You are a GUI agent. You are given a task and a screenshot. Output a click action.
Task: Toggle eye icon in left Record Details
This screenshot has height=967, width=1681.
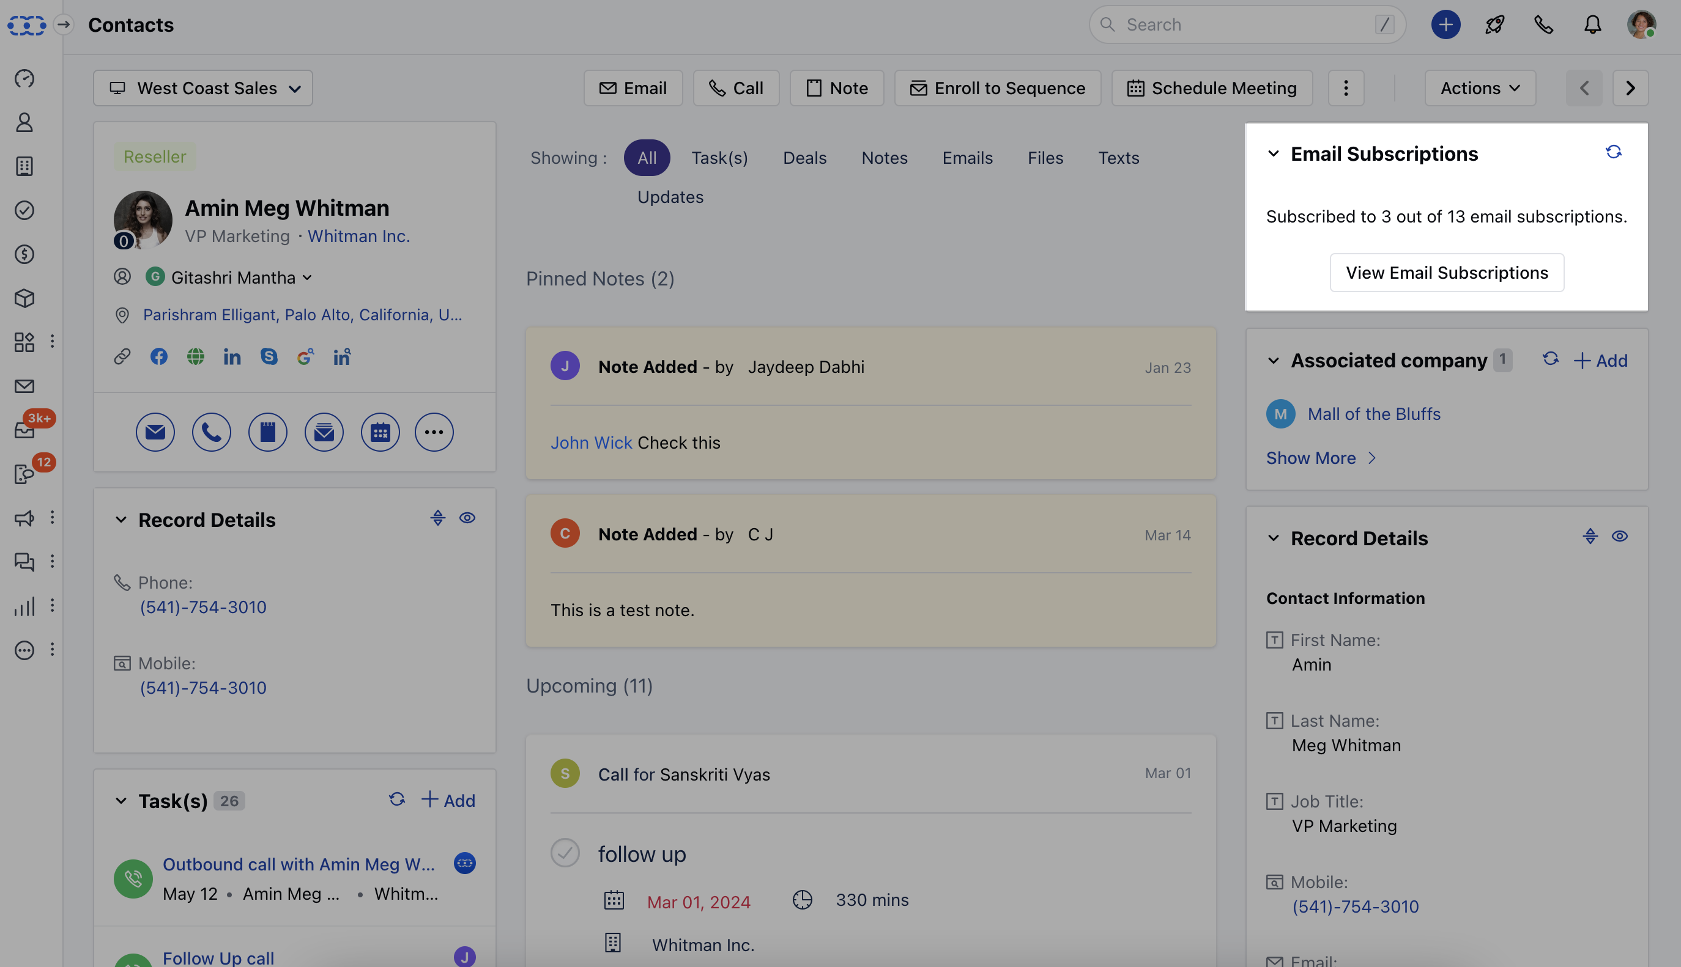tap(467, 518)
